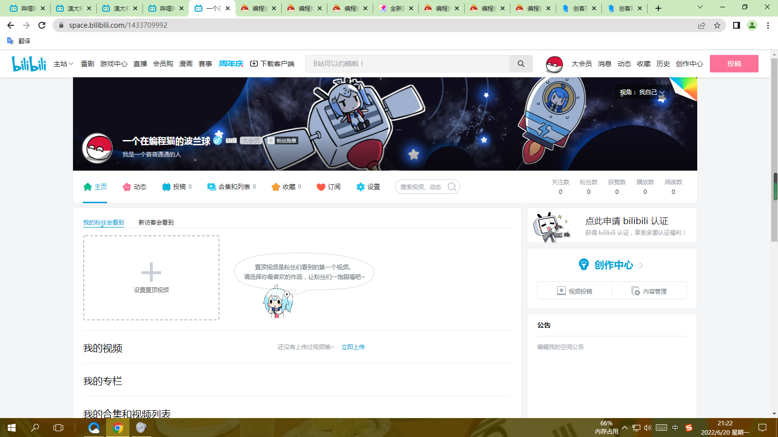
Task: Open Chrome three-dot menu
Action: click(768, 25)
